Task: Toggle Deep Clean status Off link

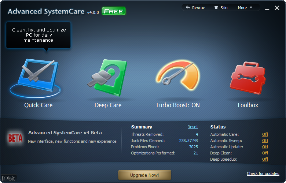Action: [x=265, y=153]
